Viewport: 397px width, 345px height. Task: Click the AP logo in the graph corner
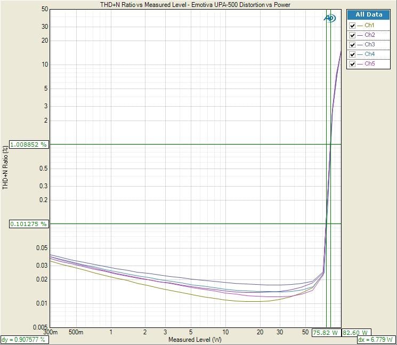[330, 18]
